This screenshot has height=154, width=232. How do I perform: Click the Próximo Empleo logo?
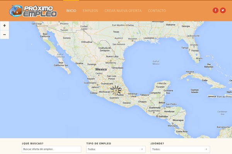33,11
